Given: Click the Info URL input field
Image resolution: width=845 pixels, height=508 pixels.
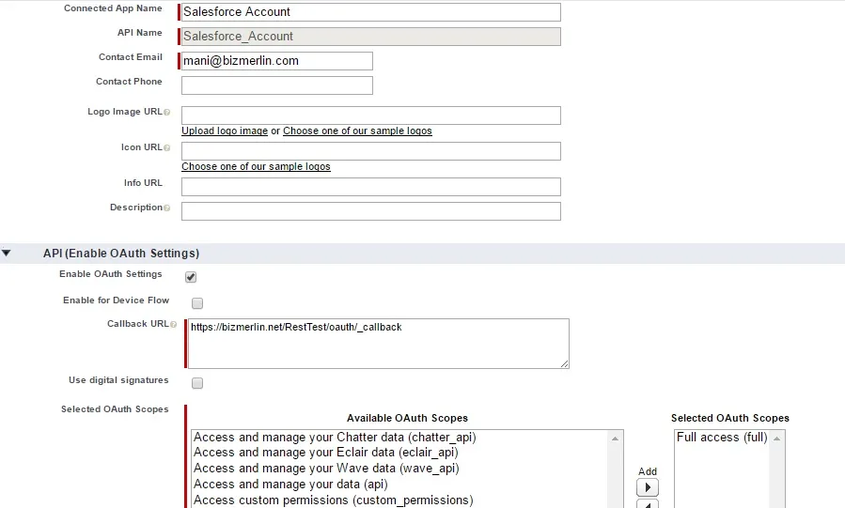Looking at the screenshot, I should pos(370,187).
